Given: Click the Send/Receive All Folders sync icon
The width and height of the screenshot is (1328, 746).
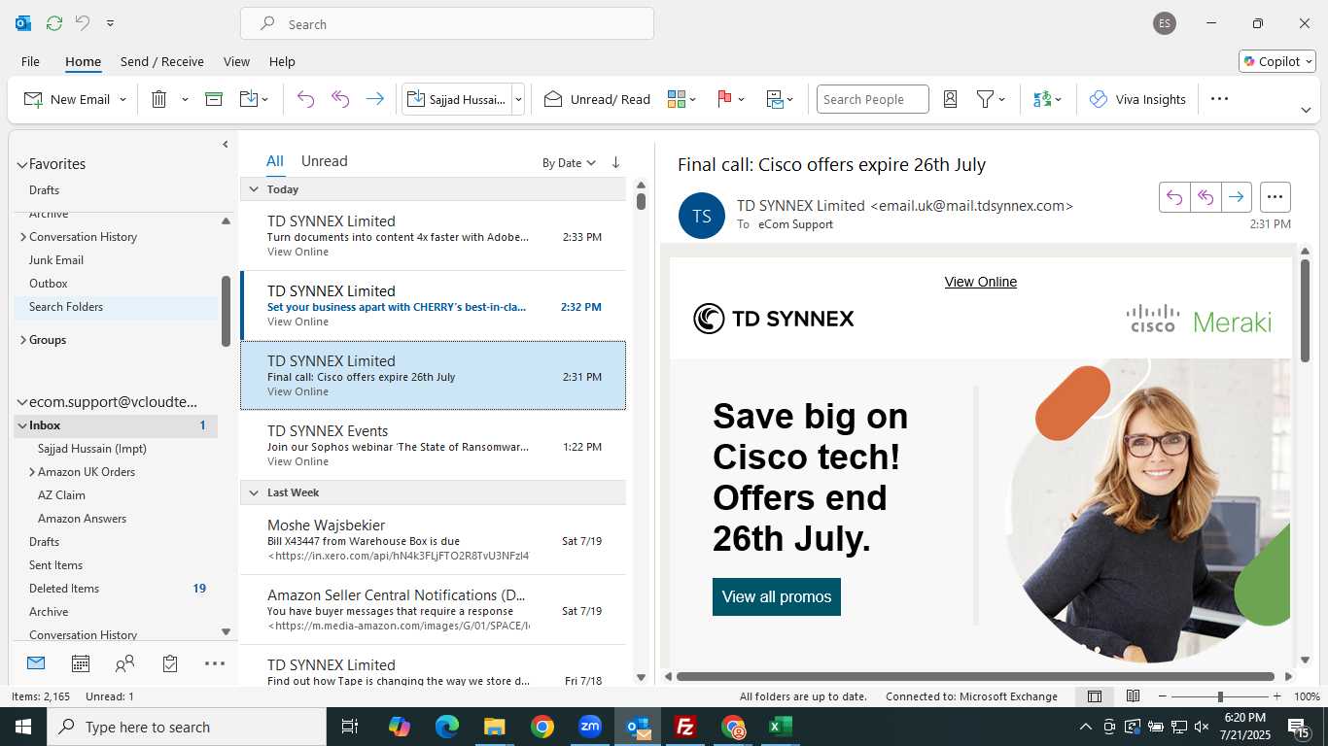Looking at the screenshot, I should [x=53, y=23].
